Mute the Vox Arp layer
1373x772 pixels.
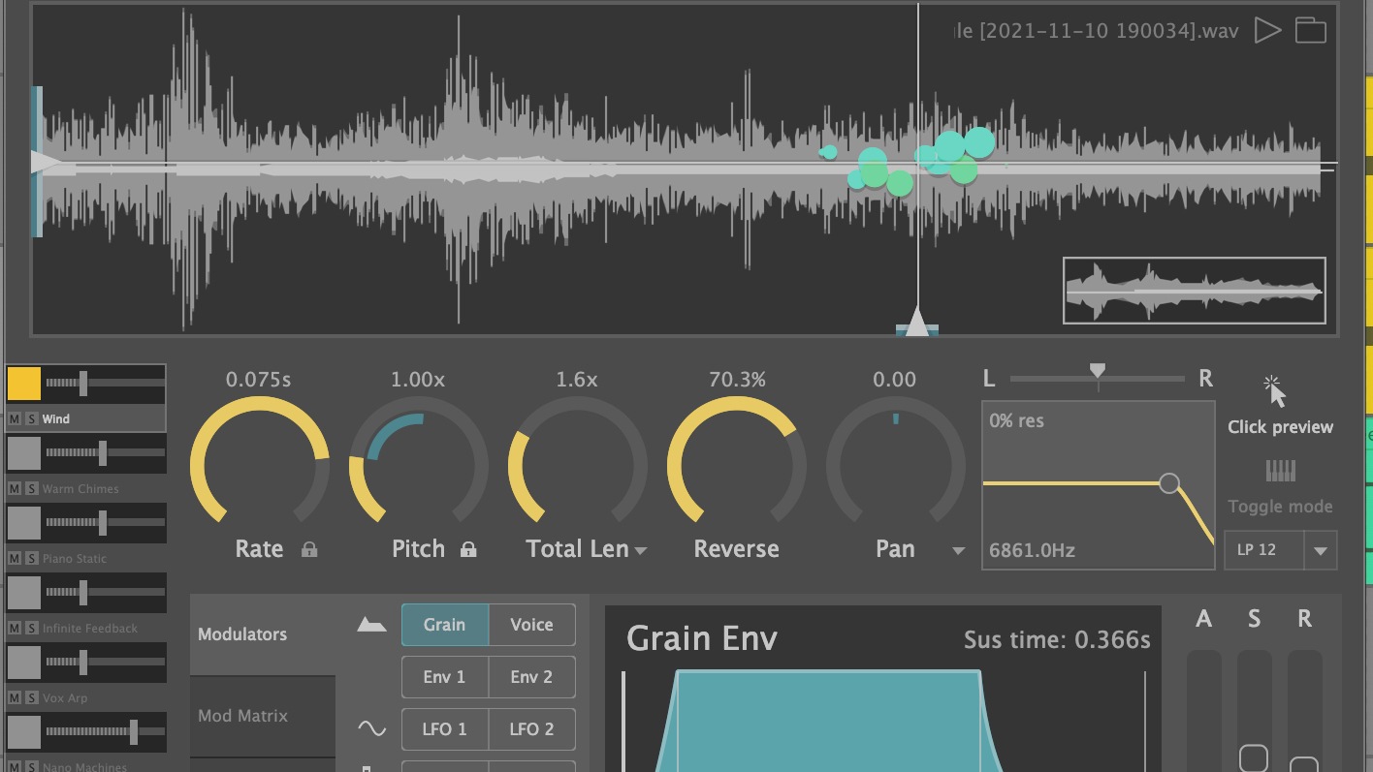tap(15, 698)
